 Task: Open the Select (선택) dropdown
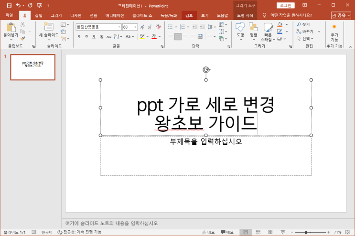[306, 39]
